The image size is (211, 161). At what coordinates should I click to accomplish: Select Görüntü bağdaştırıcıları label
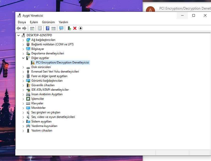click(x=47, y=81)
